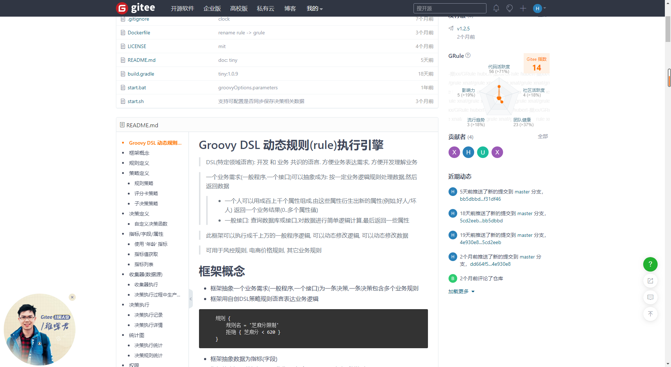Open the start.sh file
This screenshot has height=367, width=671.
136,101
